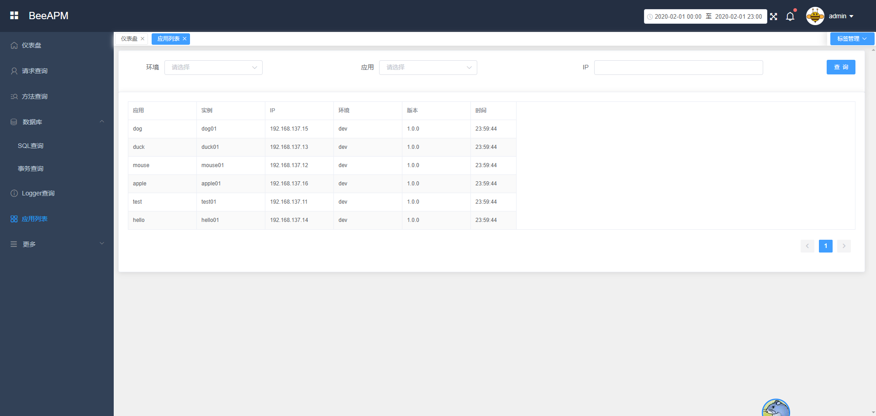Screen dimensions: 876x416
Task: Open the 标签管理 dropdown
Action: (x=852, y=39)
